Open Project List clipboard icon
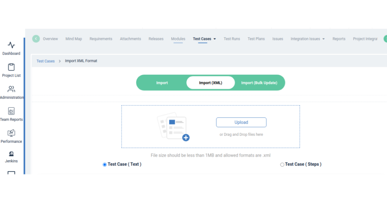387x202 pixels. [x=11, y=67]
